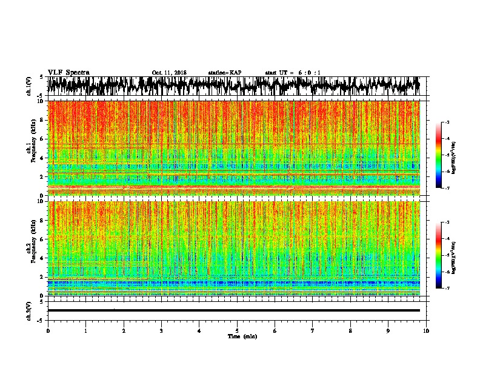Click the ch.1 log(PSD) color scale label
480x371 pixels.
454,158
